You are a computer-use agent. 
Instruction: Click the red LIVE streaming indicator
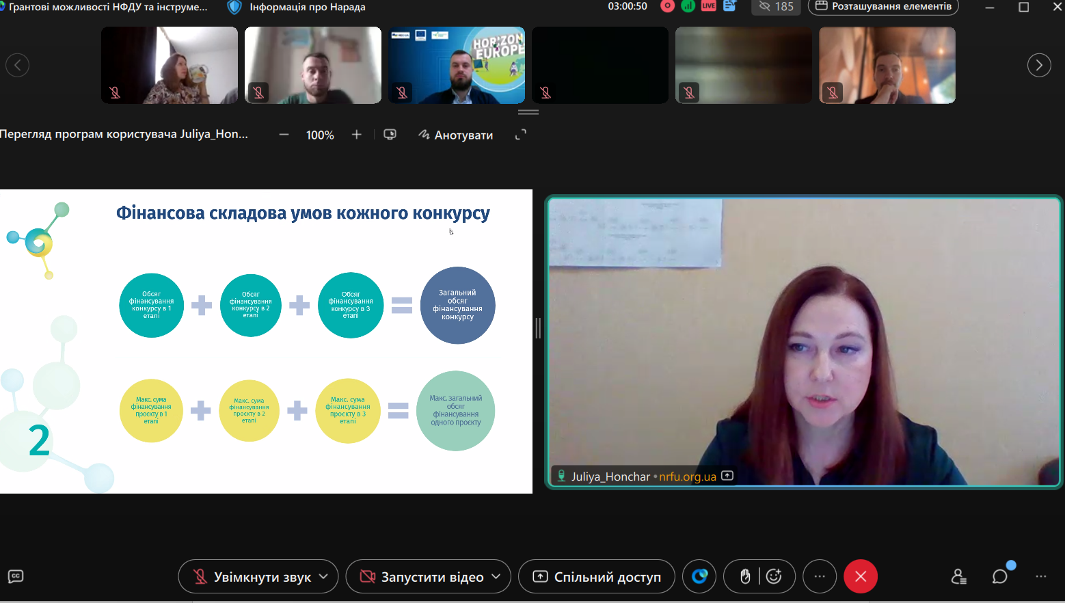coord(709,6)
